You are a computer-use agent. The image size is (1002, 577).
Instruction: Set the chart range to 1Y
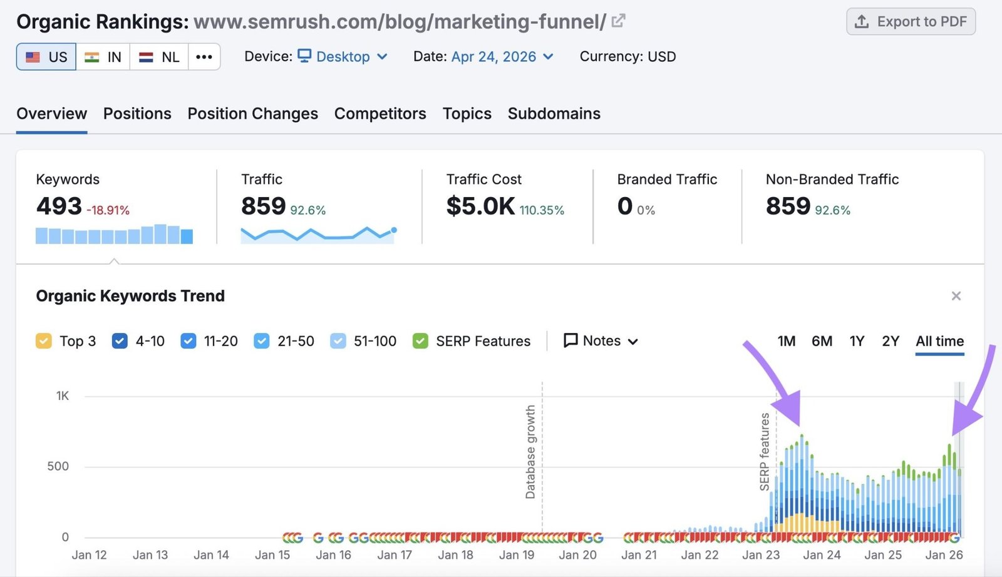tap(857, 341)
